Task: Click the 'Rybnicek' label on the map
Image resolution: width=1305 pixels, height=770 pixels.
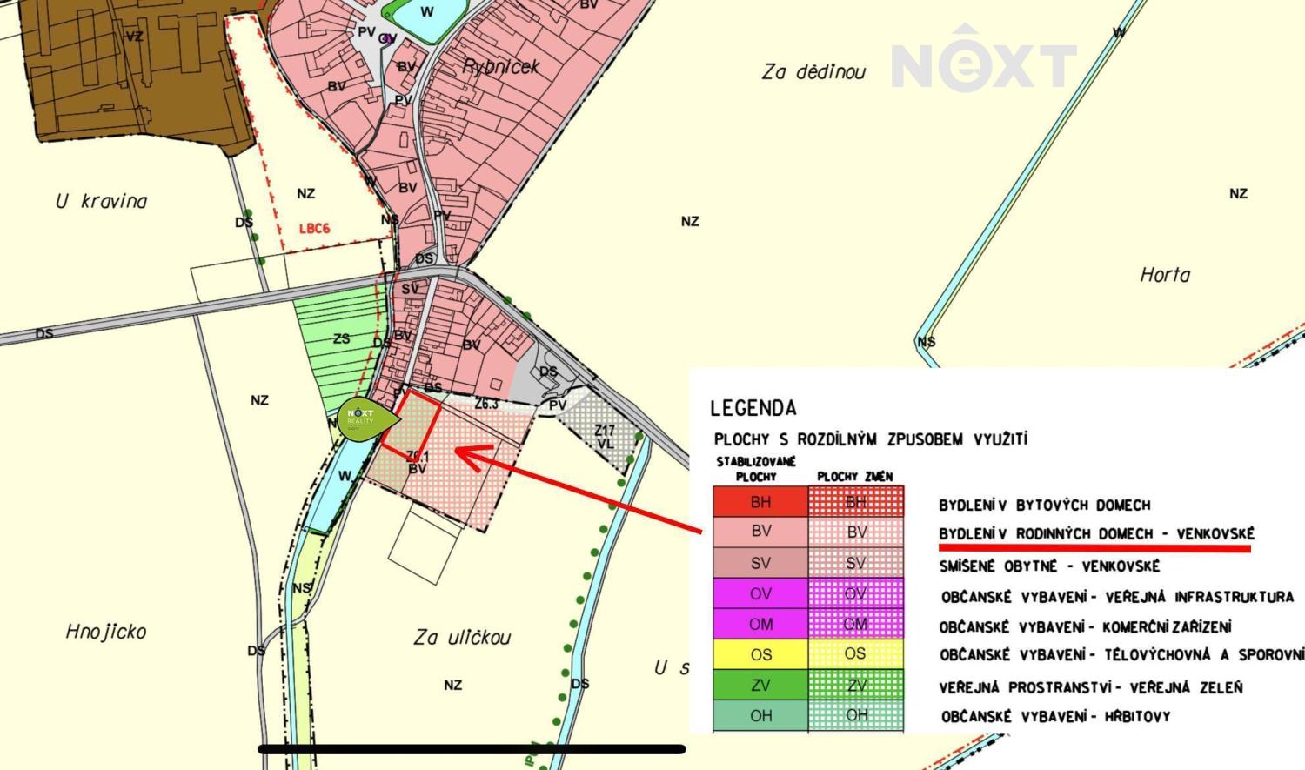Action: 501,67
